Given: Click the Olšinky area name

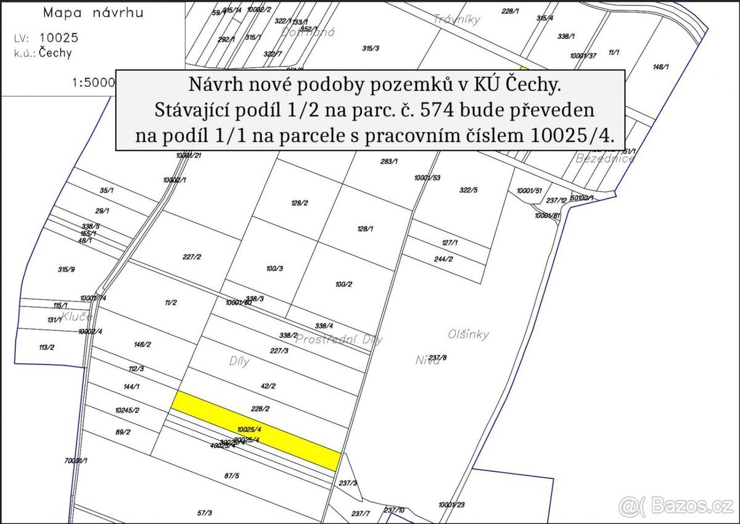Looking at the screenshot, I should [469, 335].
